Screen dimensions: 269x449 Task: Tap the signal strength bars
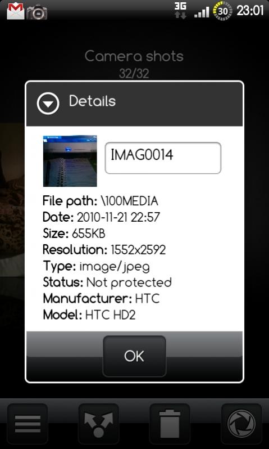202,12
